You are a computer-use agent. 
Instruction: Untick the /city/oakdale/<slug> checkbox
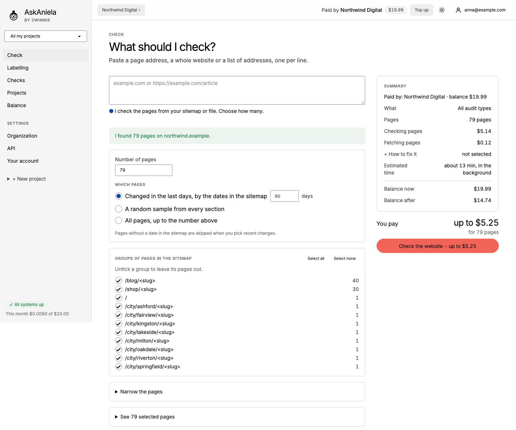pos(119,349)
